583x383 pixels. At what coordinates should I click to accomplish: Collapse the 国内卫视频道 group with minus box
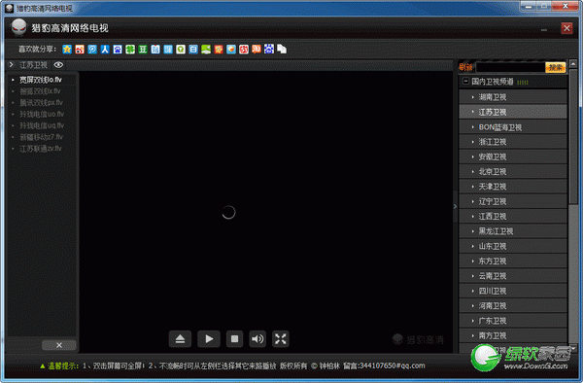point(465,81)
